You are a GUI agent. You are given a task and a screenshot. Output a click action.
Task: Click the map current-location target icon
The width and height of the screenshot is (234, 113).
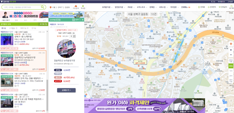point(231,44)
